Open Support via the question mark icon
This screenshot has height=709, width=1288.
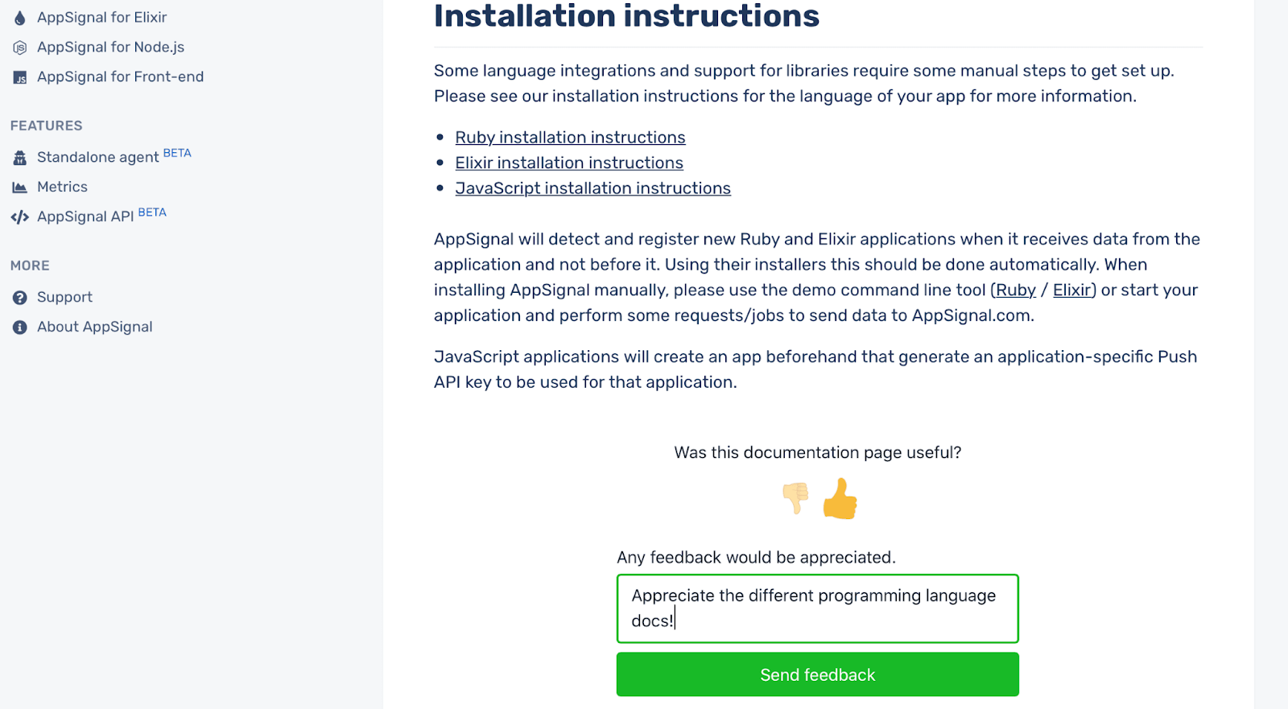[x=19, y=297]
